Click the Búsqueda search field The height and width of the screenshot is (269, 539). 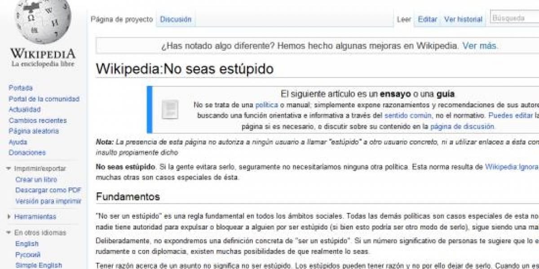click(514, 18)
